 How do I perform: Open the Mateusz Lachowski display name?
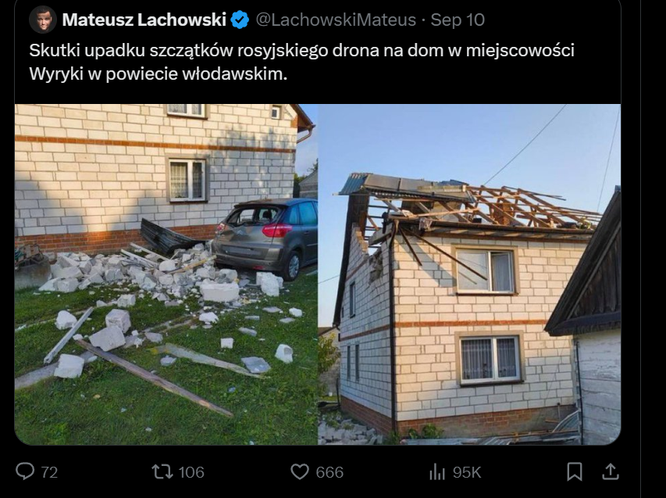144,20
